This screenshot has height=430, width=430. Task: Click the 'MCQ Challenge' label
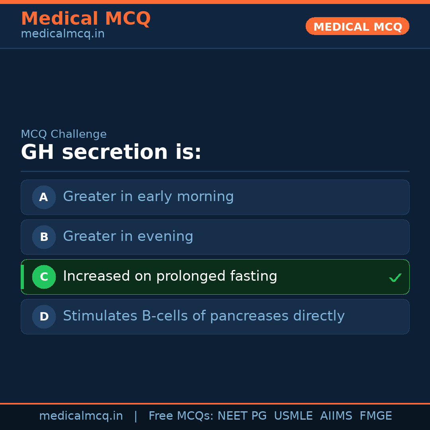coord(64,134)
